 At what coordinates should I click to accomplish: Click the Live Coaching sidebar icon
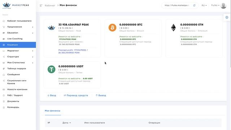coord(4,39)
